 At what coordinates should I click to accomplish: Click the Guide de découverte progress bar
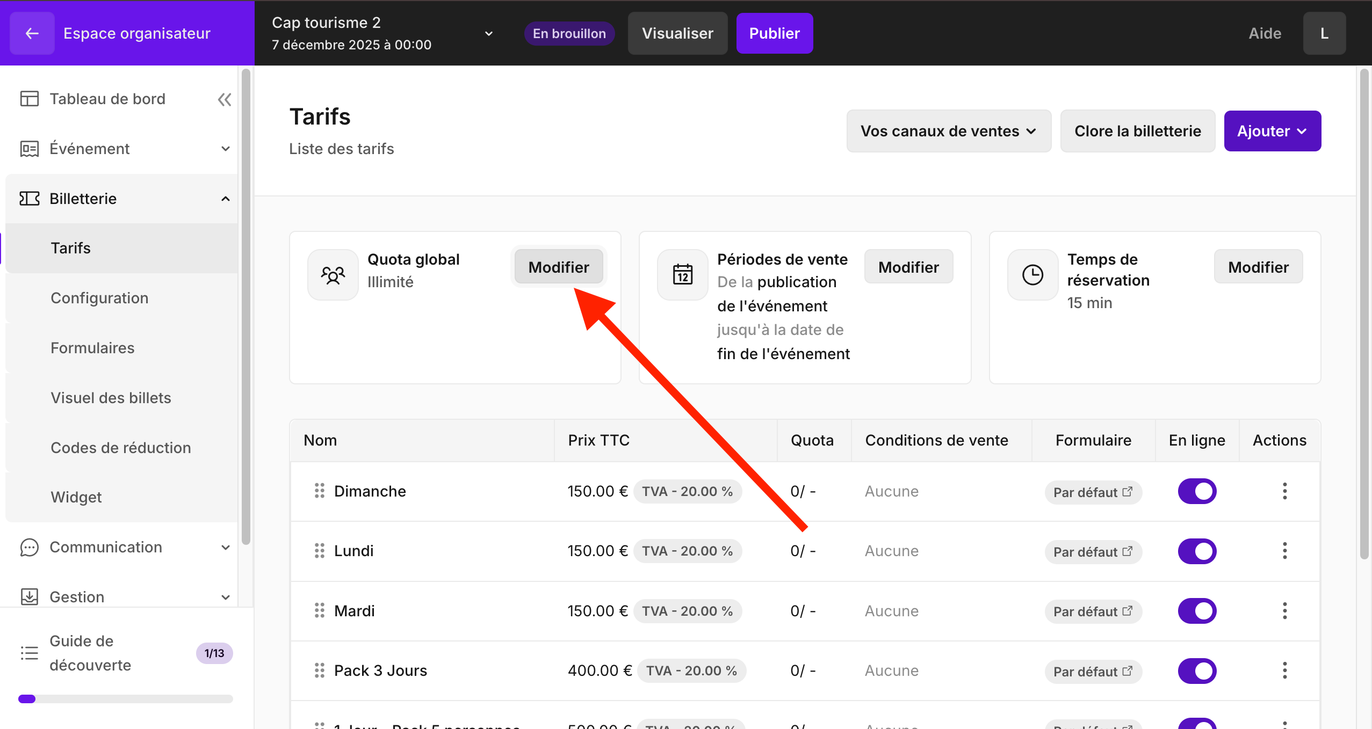point(125,699)
